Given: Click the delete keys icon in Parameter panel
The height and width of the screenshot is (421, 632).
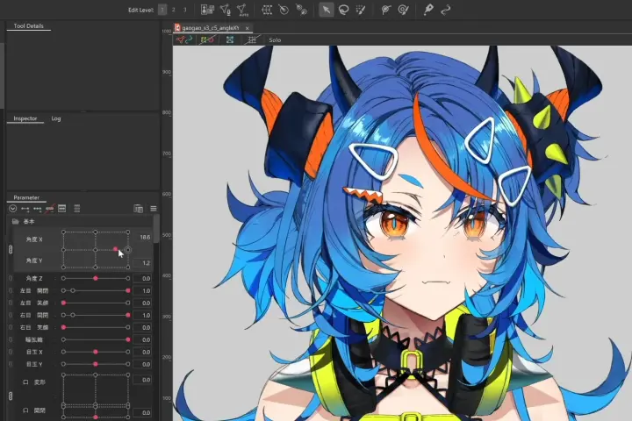Looking at the screenshot, I should (x=50, y=209).
